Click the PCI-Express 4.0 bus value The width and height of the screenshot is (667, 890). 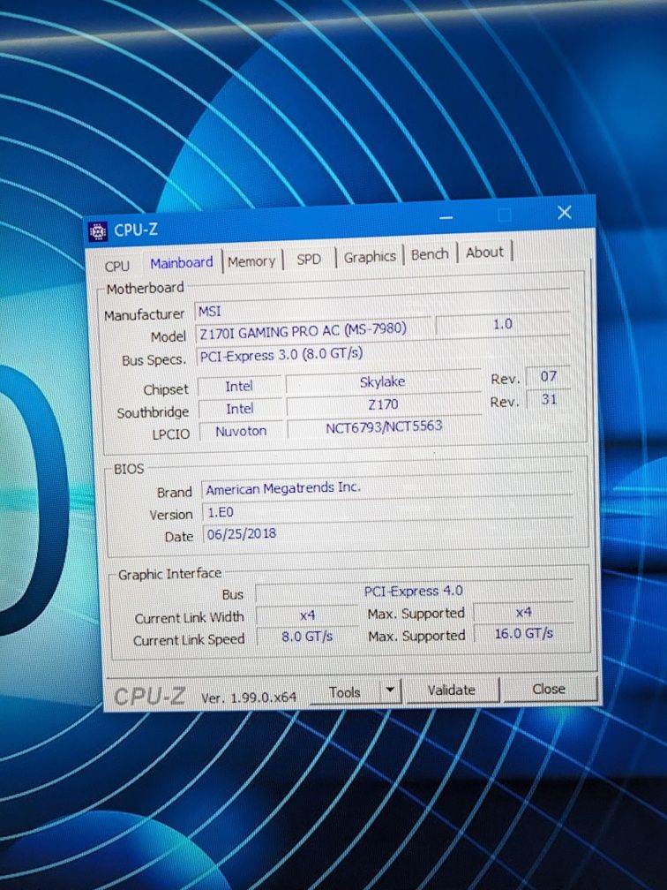point(414,591)
